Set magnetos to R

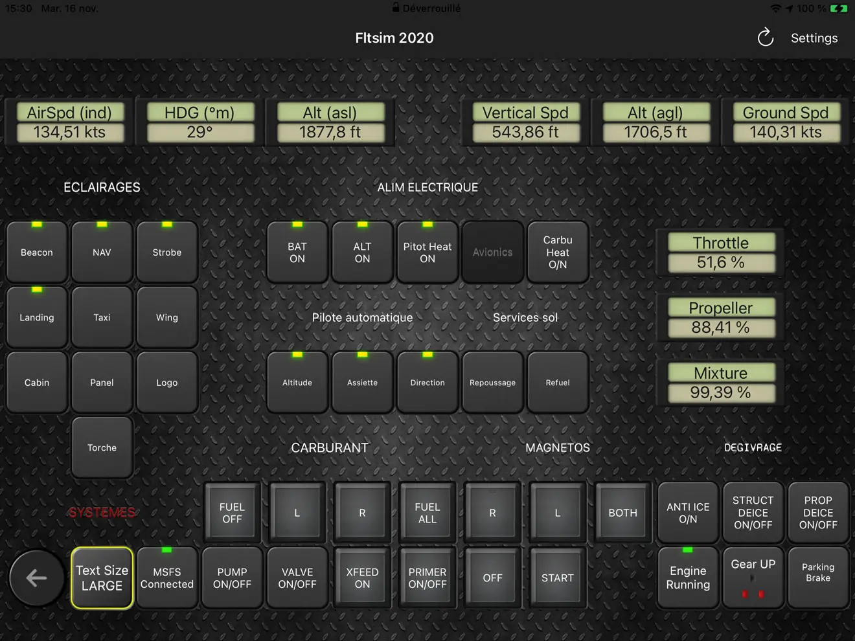[492, 513]
